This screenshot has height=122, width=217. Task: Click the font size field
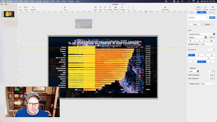point(211,37)
